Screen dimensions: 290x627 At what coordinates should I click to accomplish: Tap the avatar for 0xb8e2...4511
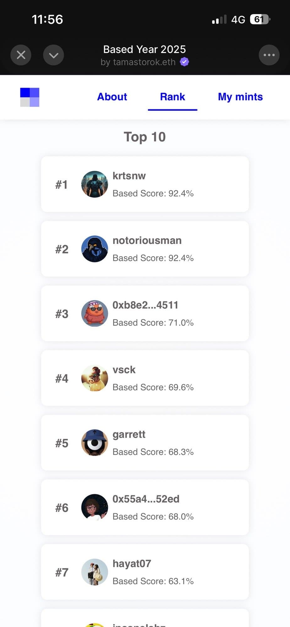[94, 313]
